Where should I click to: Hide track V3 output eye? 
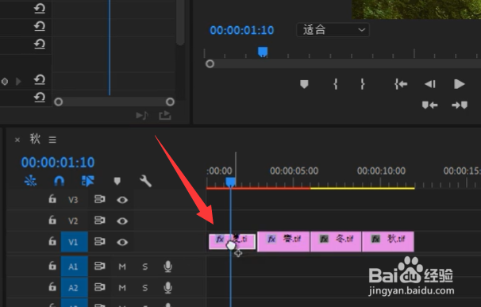click(122, 200)
